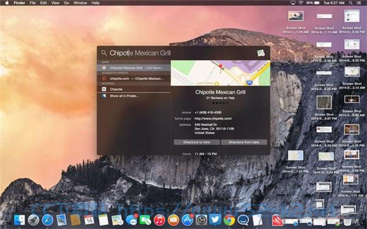Open Twitter from the Dock

point(215,220)
